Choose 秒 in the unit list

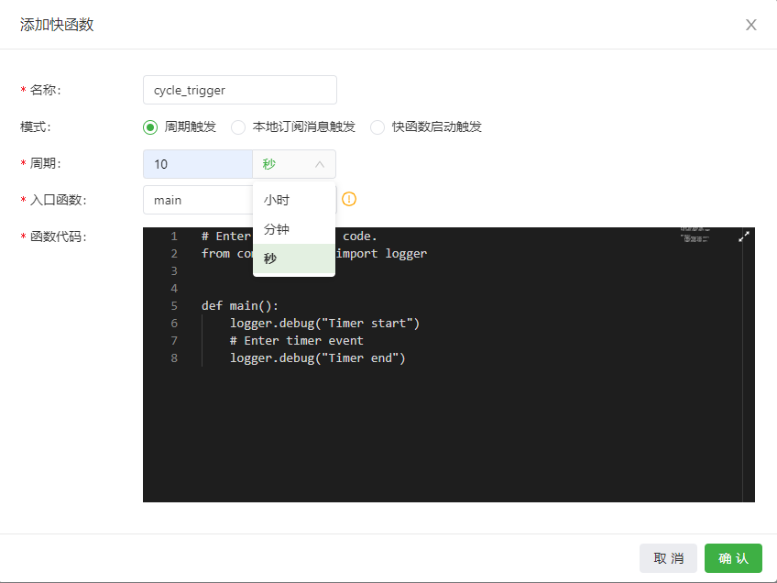(294, 258)
